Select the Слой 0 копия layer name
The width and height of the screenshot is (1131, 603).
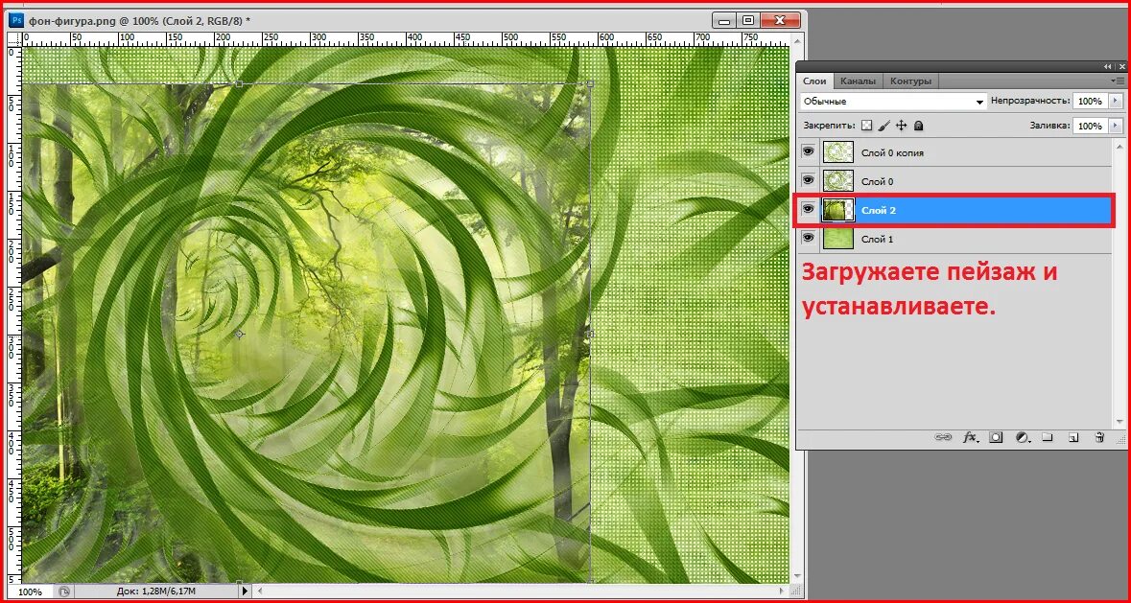pos(892,152)
